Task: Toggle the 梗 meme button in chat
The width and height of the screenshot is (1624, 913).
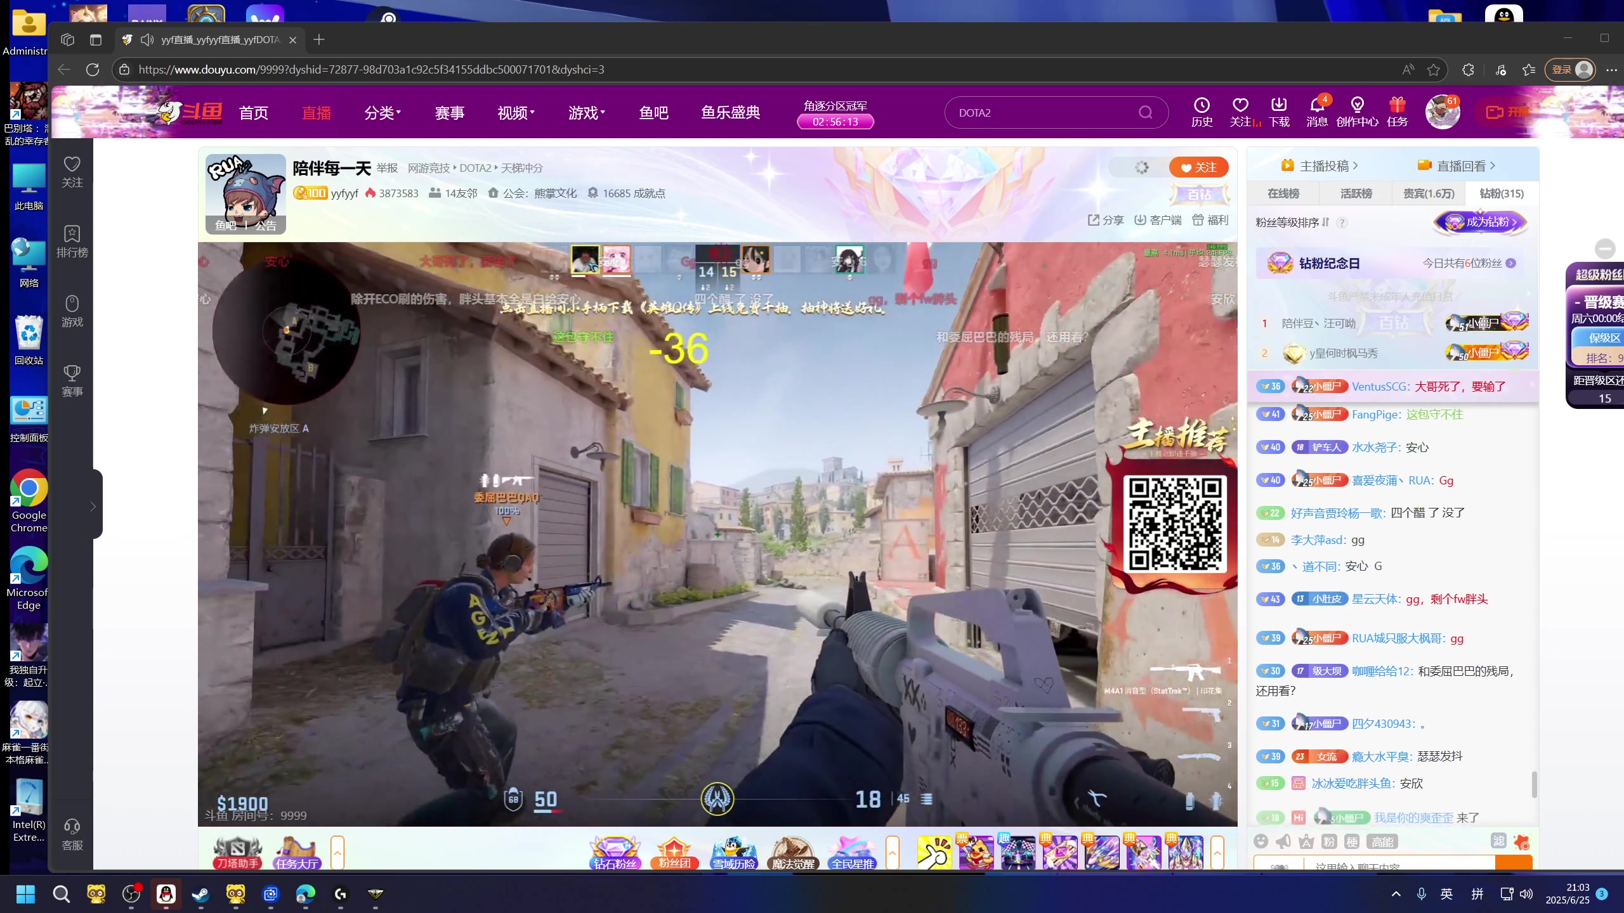Action: pyautogui.click(x=1352, y=841)
